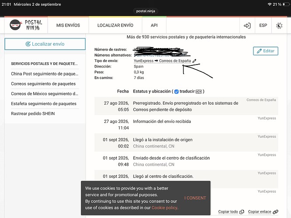Open the Cookie policy link
Image resolution: width=291 pixels, height=218 pixels.
164,208
